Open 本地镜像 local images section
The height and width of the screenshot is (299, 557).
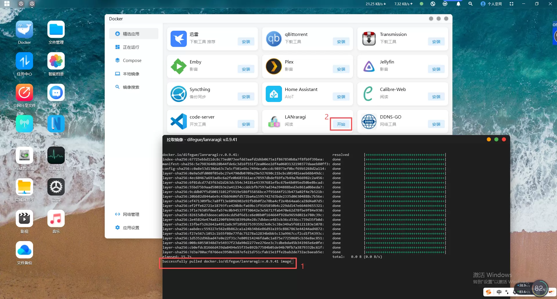(131, 74)
